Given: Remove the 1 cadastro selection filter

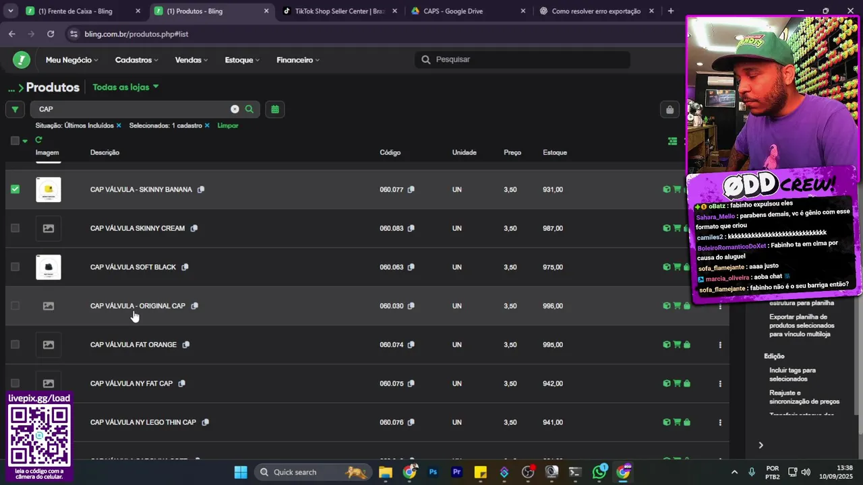Looking at the screenshot, I should 207,125.
